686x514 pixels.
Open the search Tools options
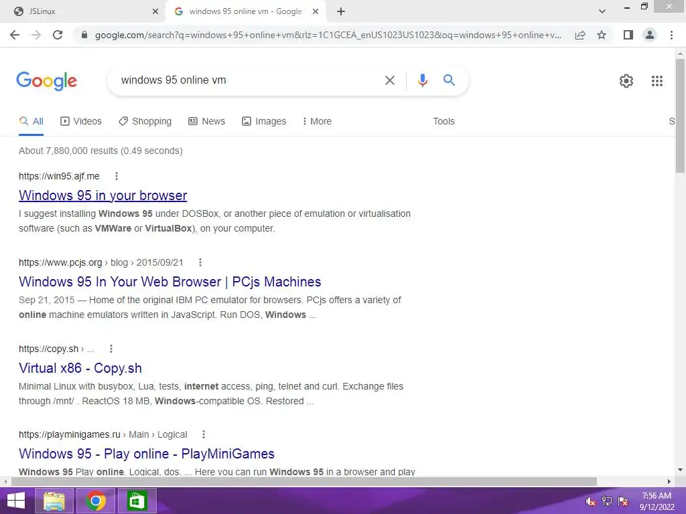point(443,122)
